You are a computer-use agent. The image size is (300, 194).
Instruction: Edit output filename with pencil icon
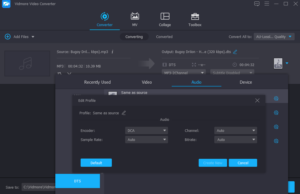(x=235, y=52)
